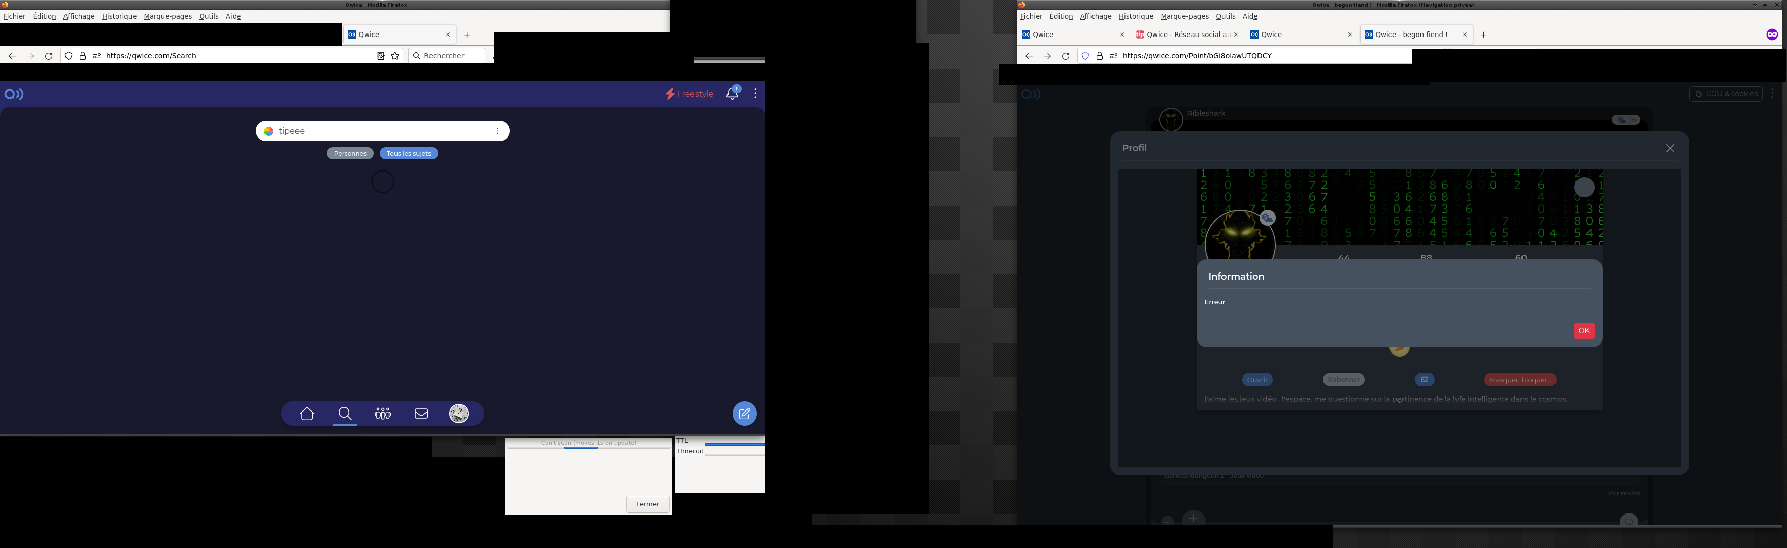Bookmark page with the star icon
Viewport: 1787px width, 548px height.
[395, 56]
